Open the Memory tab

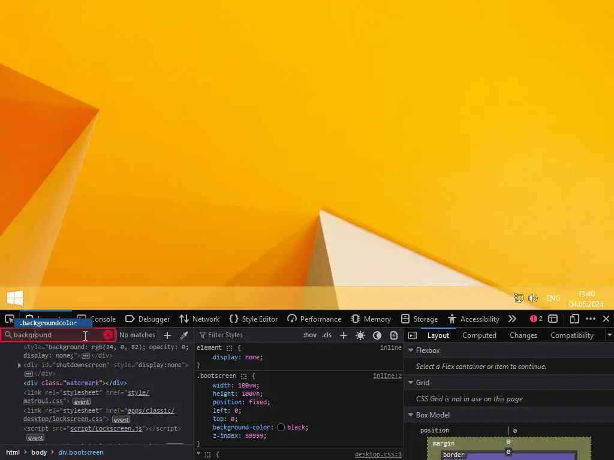click(x=371, y=319)
